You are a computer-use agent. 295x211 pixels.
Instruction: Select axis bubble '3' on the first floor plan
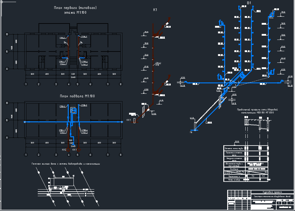[x=56, y=84]
